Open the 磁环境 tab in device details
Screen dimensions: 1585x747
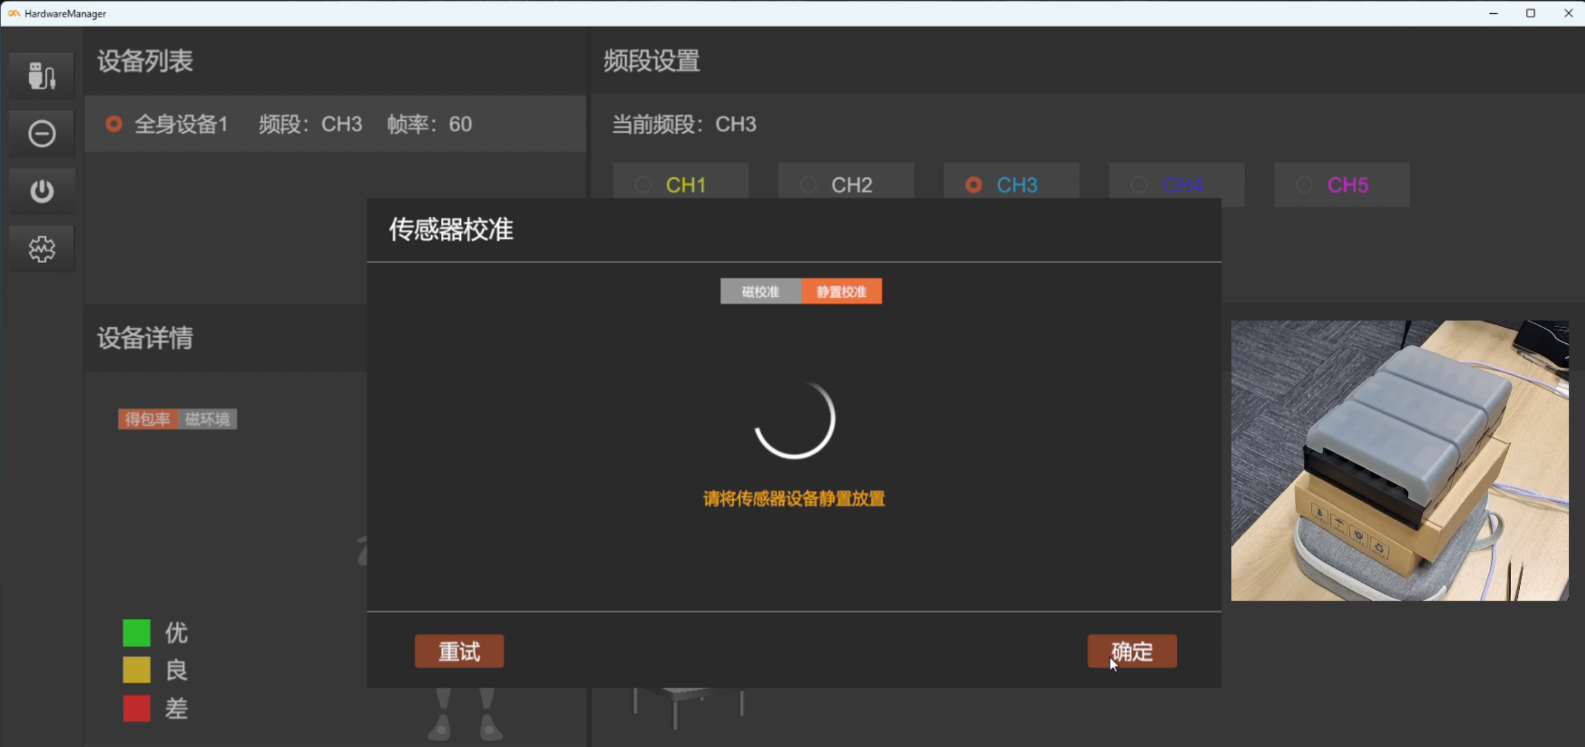207,419
